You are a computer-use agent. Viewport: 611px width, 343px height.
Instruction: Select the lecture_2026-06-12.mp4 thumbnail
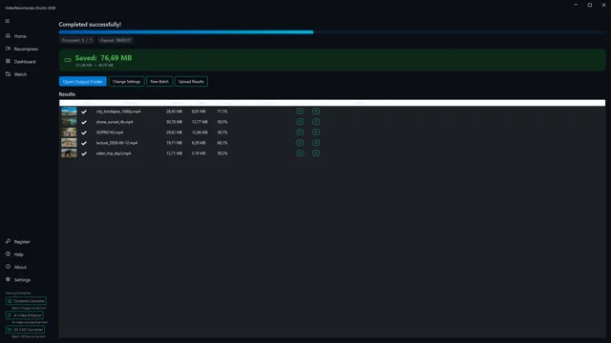[69, 143]
